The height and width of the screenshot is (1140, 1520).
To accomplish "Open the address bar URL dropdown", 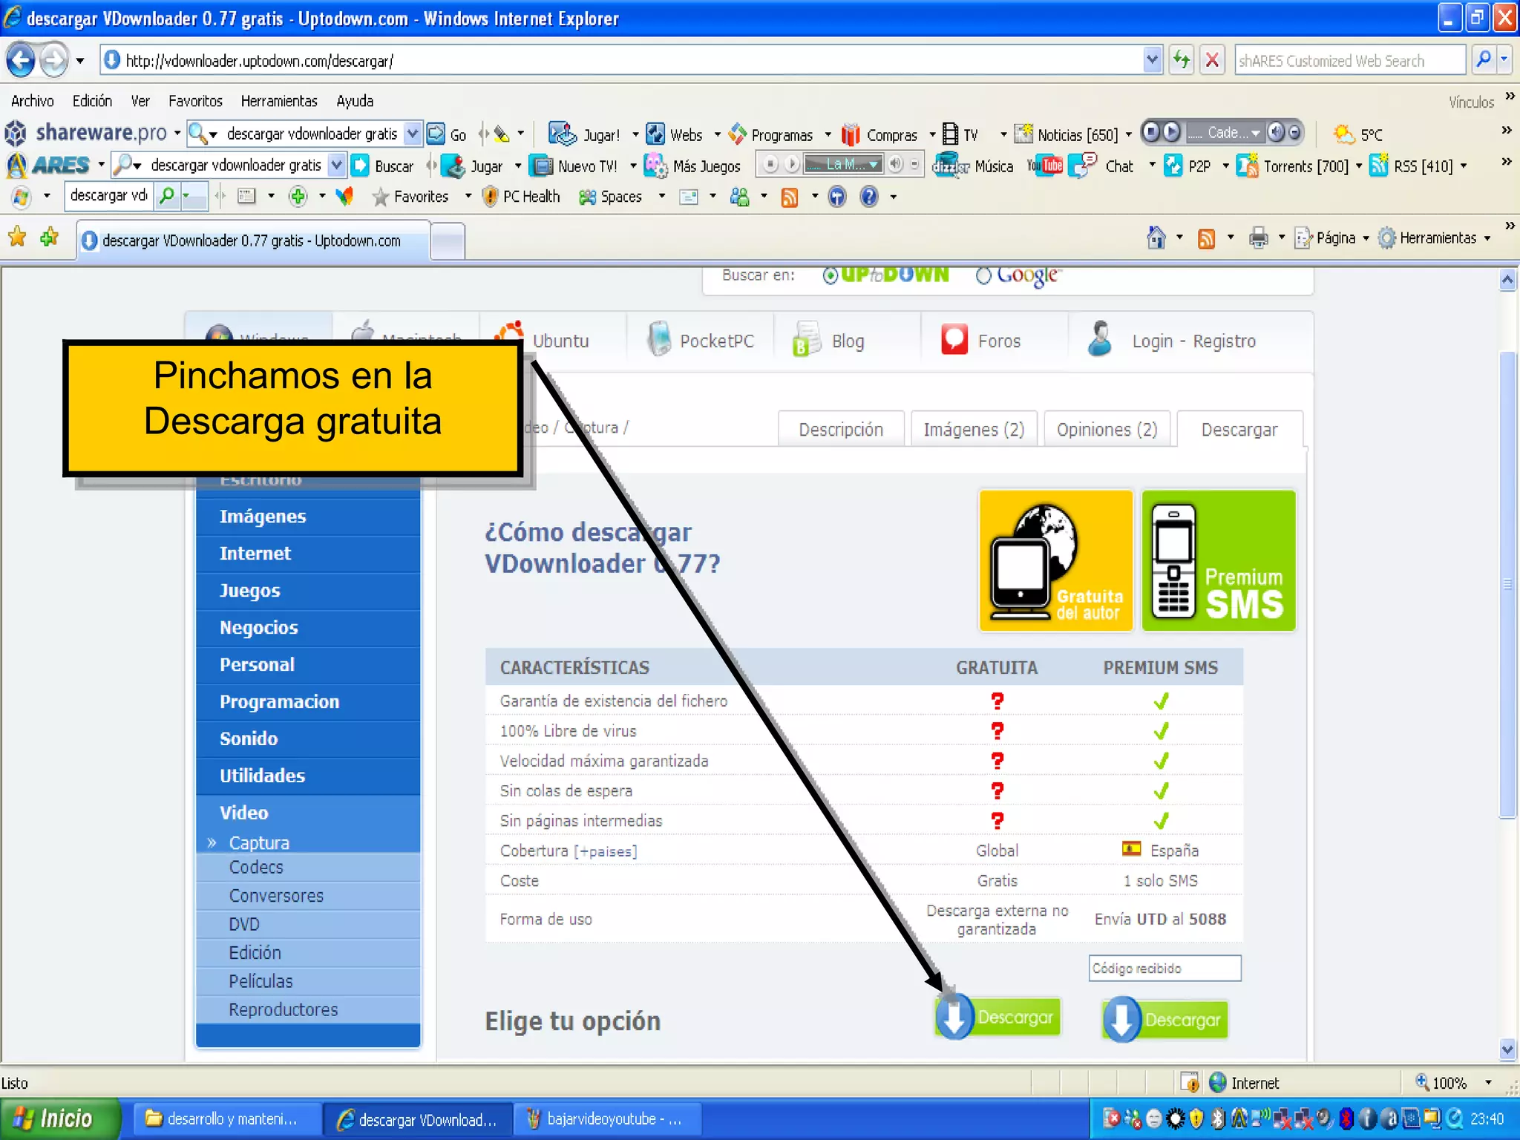I will coord(1152,60).
